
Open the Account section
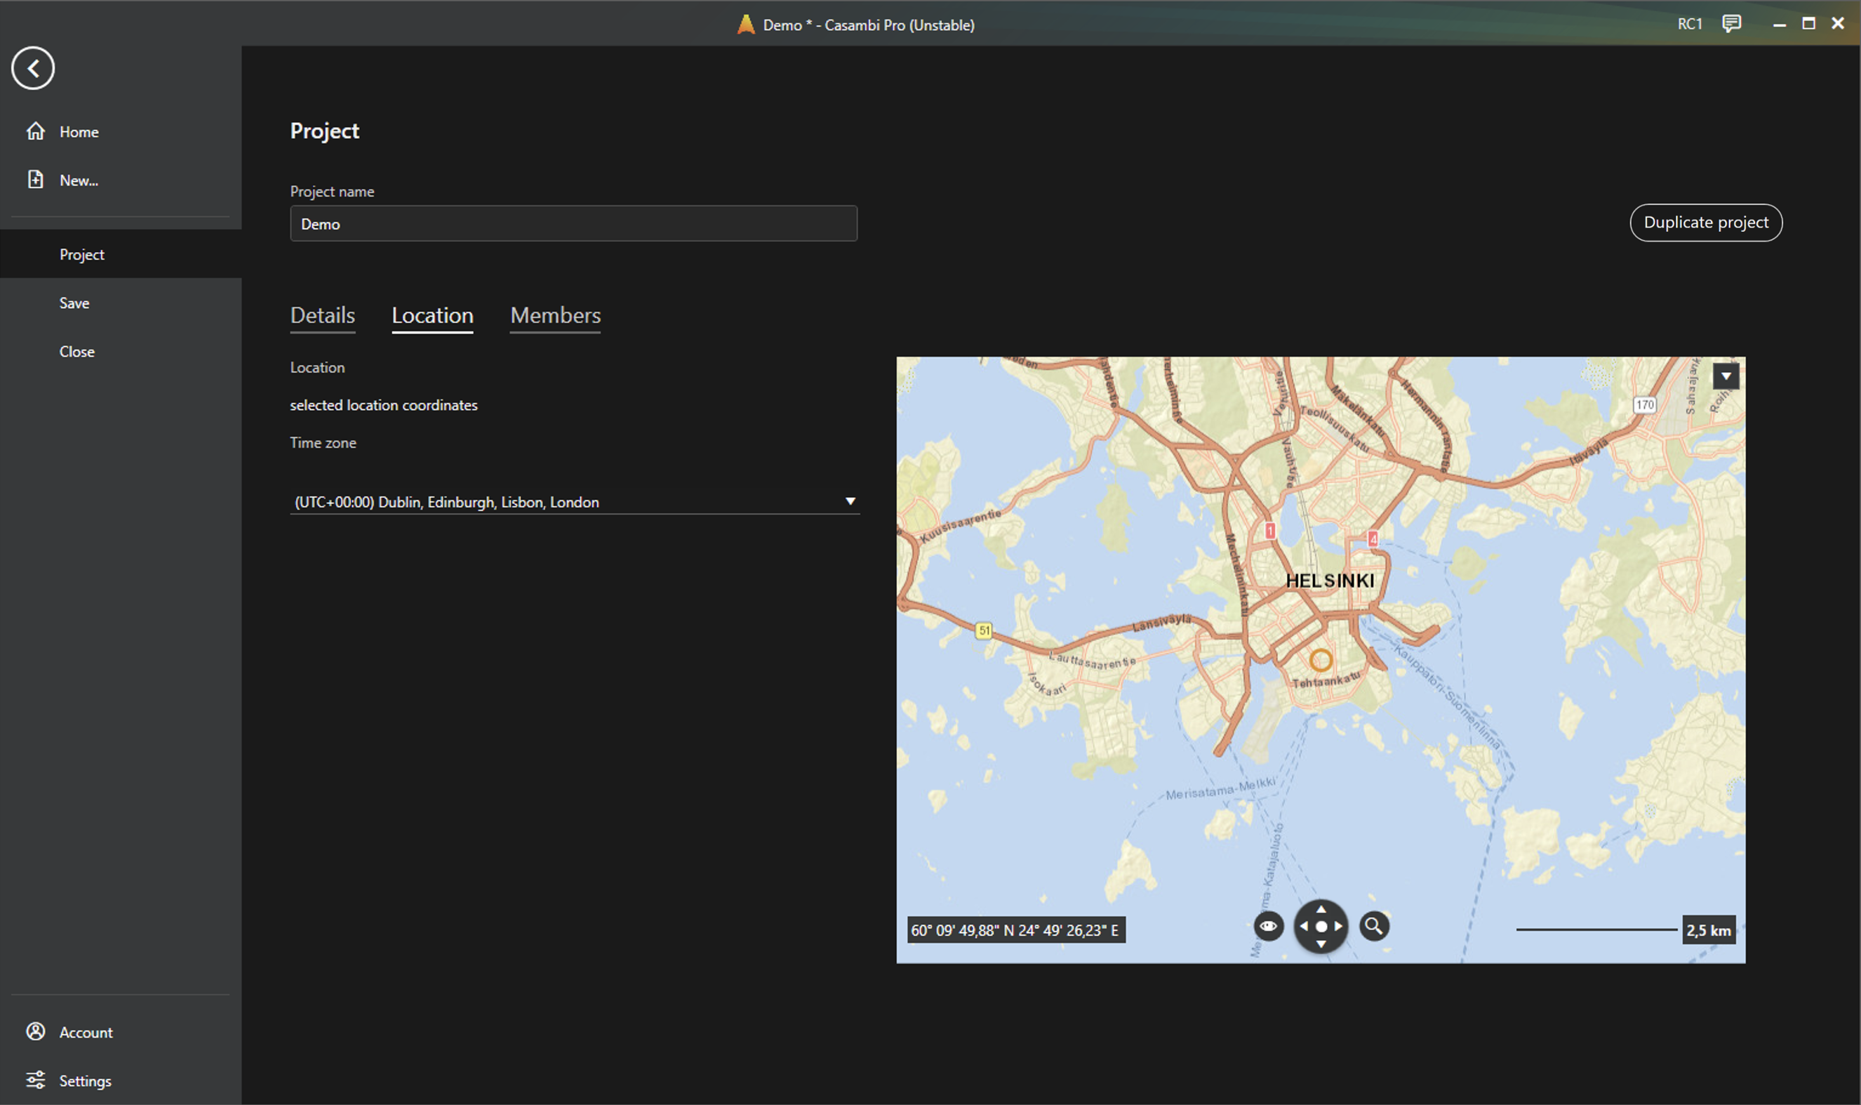point(85,1032)
